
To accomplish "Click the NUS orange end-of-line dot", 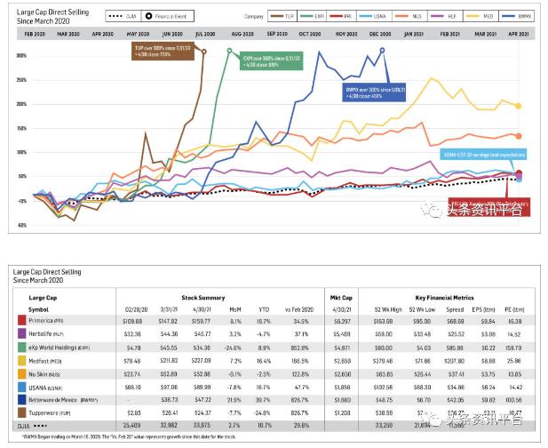I will (519, 136).
